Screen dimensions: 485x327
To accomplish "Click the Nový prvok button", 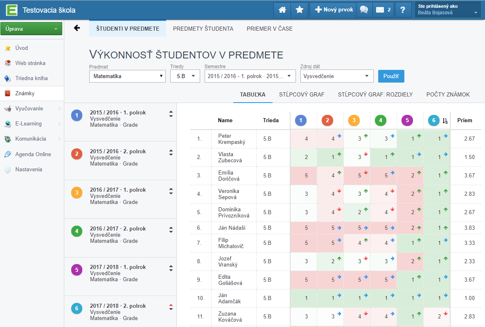I will point(334,10).
